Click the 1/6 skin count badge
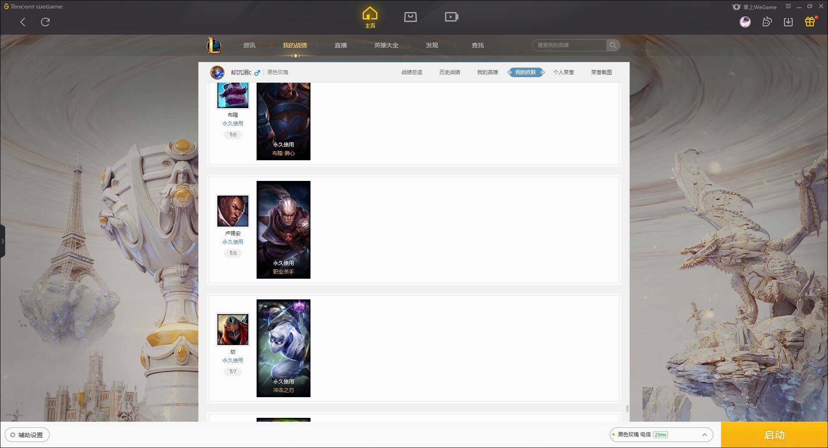This screenshot has height=448, width=828. pyautogui.click(x=233, y=135)
